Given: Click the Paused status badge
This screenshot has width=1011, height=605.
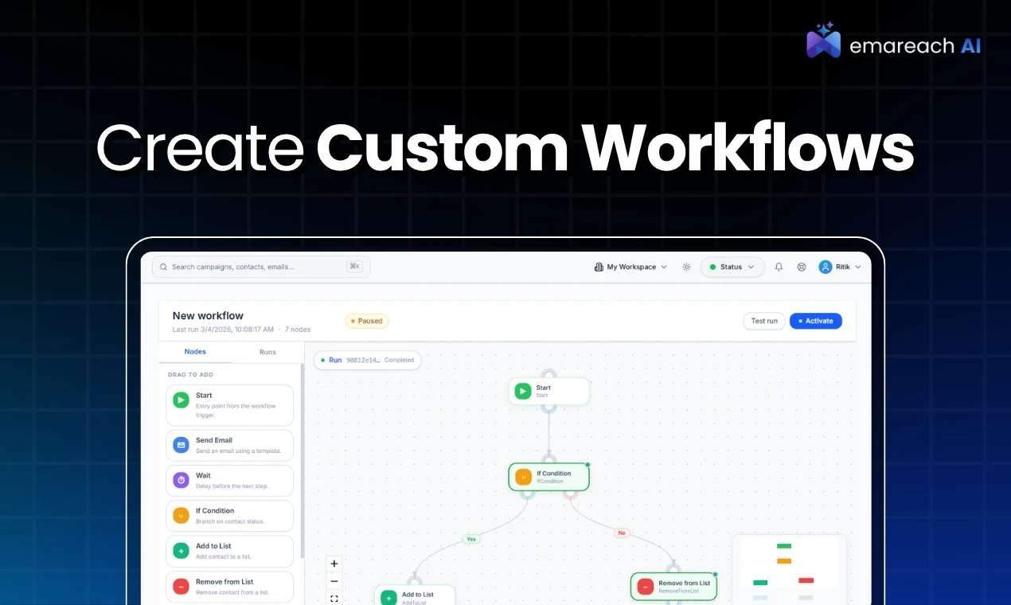Looking at the screenshot, I should pyautogui.click(x=366, y=321).
